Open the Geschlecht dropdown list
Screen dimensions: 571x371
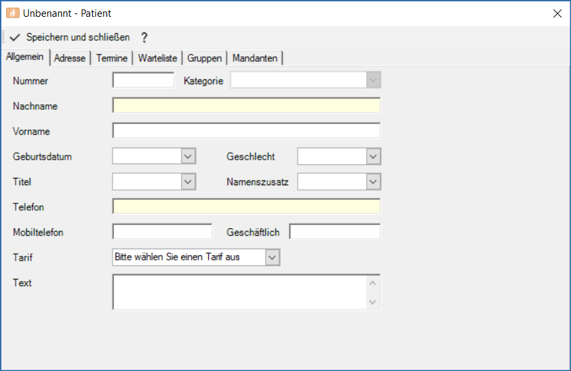click(374, 157)
